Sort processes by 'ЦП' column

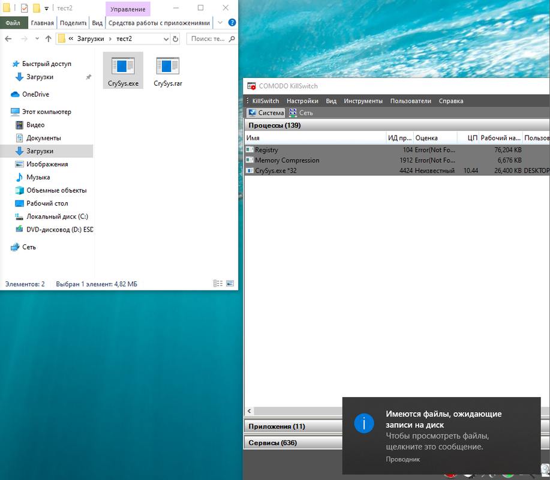coord(468,138)
